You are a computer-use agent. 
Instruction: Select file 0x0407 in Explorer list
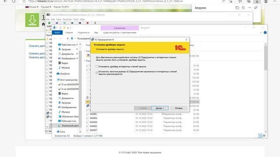click(93, 130)
